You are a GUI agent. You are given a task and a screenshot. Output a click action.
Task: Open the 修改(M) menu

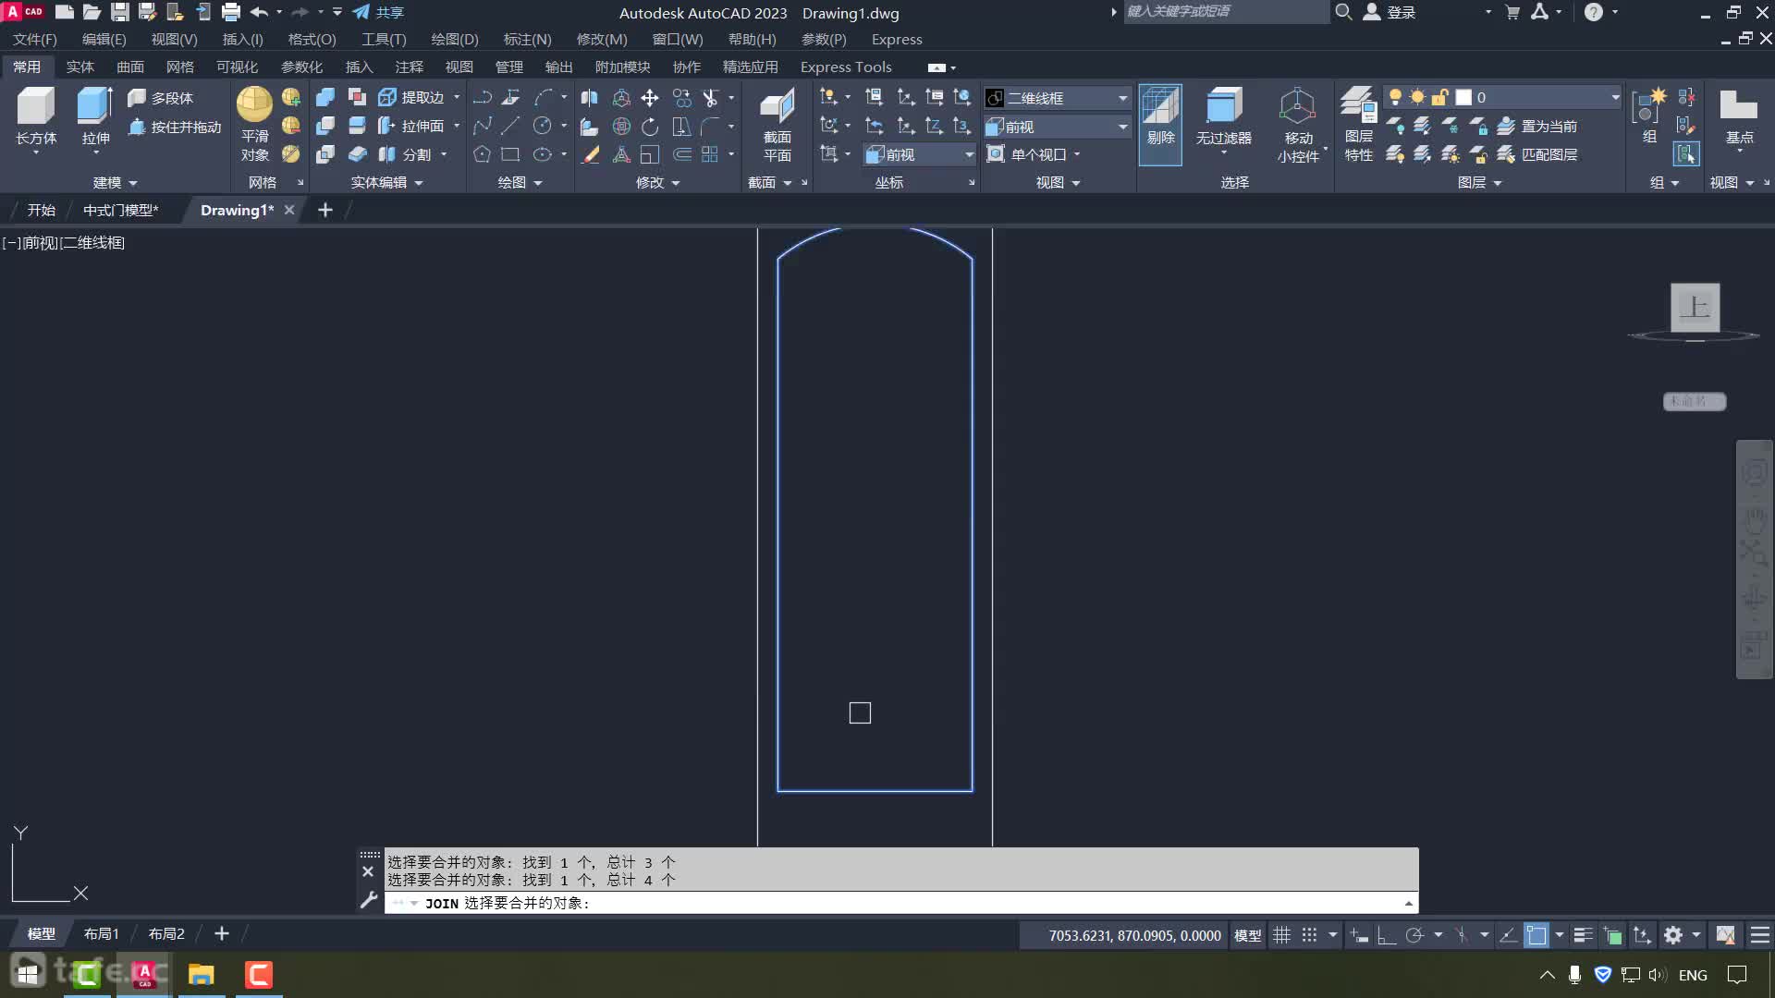602,40
